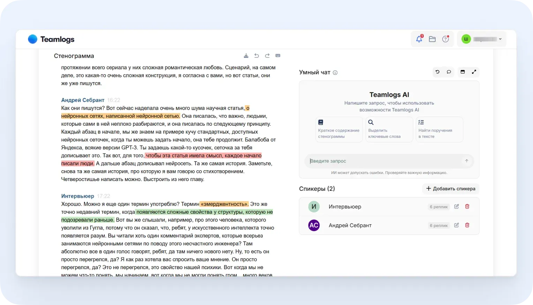Edit the Интервьюер speaker
533x305 pixels.
click(456, 206)
